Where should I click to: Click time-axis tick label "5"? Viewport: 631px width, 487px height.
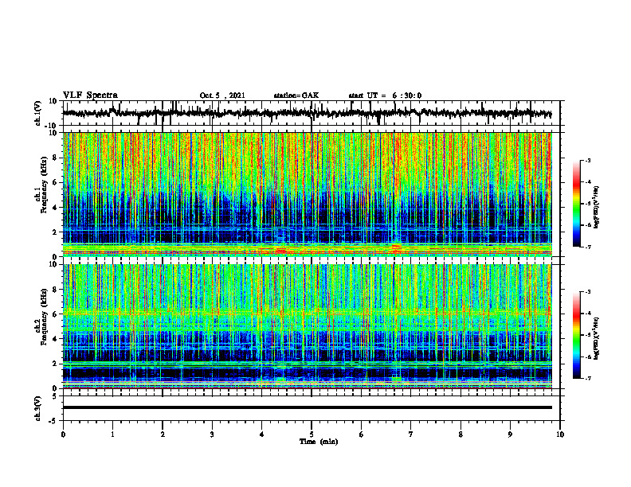[x=312, y=434]
